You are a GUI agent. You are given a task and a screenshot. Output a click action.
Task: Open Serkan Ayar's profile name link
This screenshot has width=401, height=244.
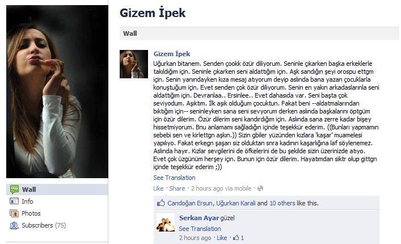[199, 218]
